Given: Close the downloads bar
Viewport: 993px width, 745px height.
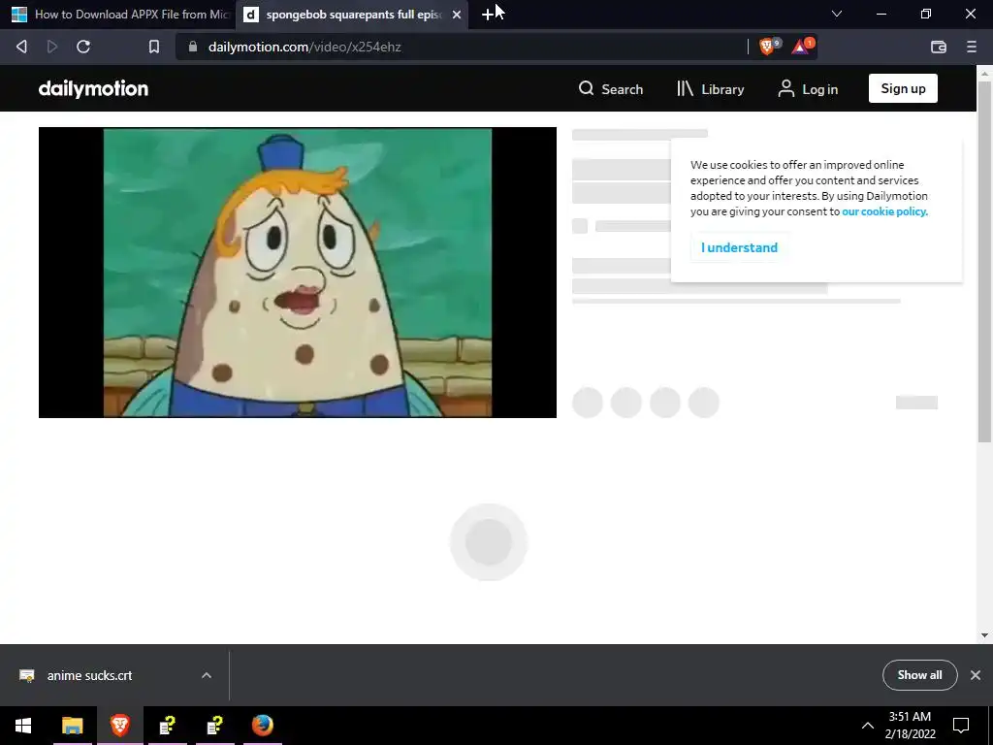Looking at the screenshot, I should pos(976,675).
